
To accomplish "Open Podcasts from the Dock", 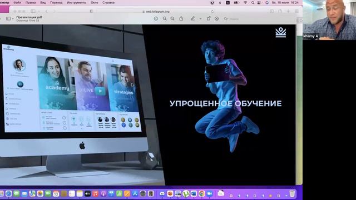I will click(103, 194).
